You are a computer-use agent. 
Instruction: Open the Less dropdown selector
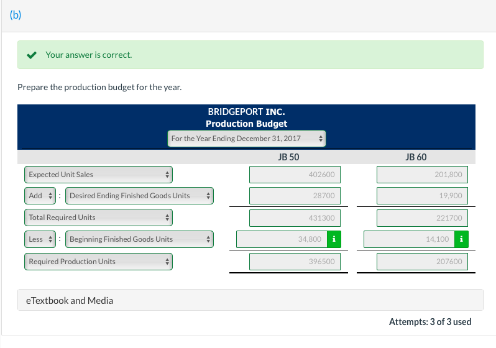[40, 239]
